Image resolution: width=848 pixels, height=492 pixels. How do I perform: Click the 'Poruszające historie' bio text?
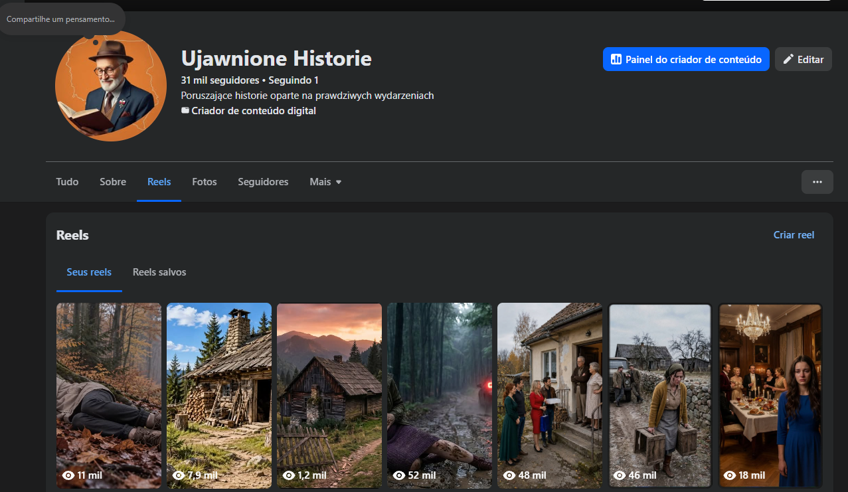pos(307,96)
